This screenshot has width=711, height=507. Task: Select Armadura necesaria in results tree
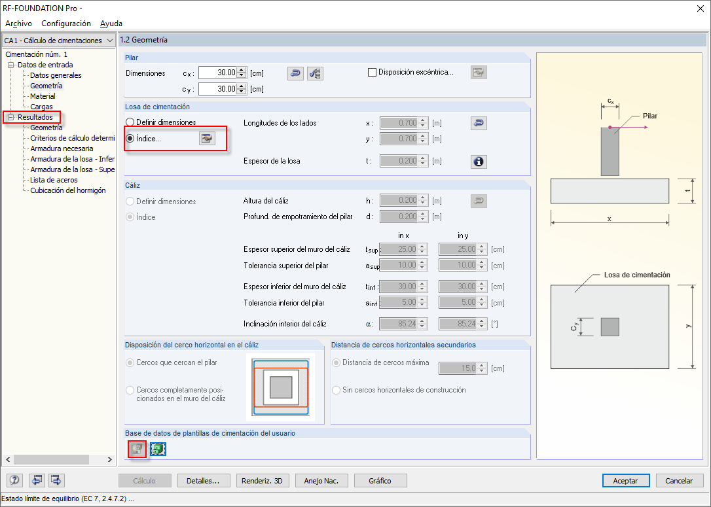point(62,148)
